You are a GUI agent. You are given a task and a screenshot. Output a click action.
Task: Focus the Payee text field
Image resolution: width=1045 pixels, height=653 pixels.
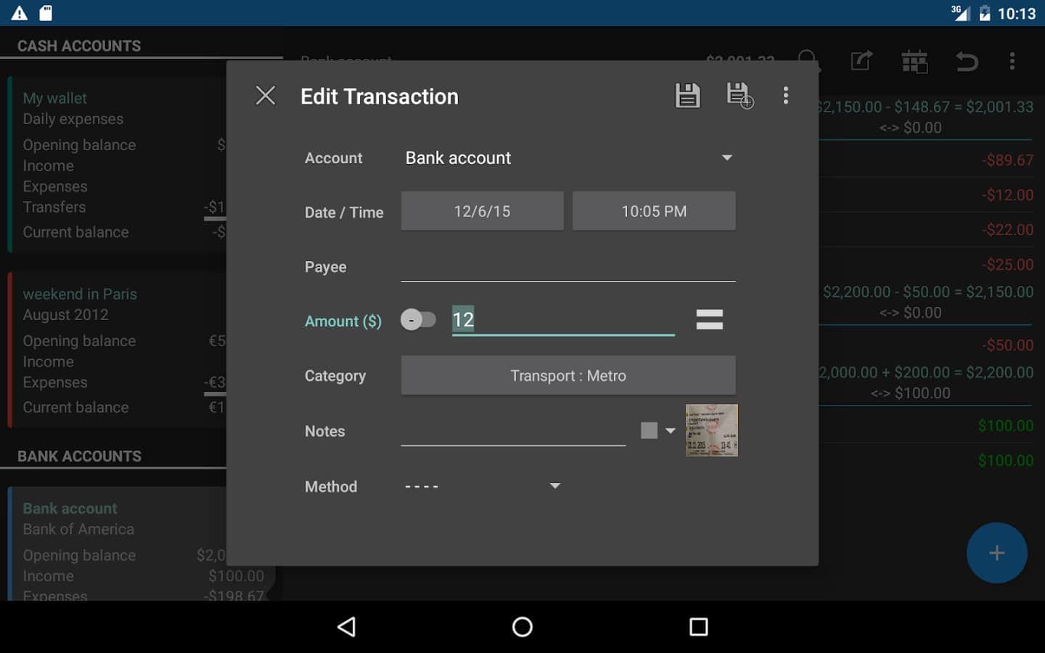pyautogui.click(x=567, y=267)
